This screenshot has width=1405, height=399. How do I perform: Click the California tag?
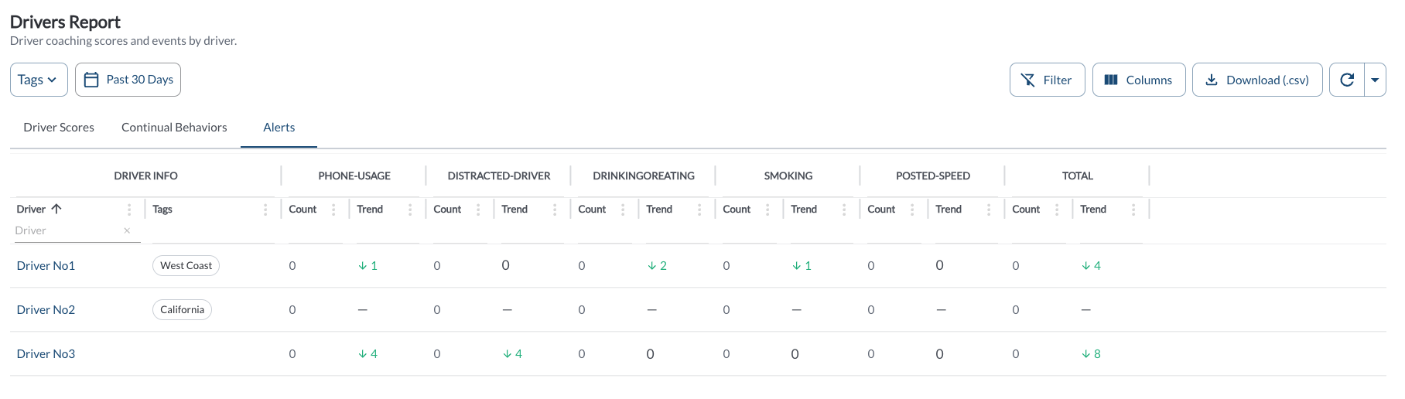(x=182, y=309)
